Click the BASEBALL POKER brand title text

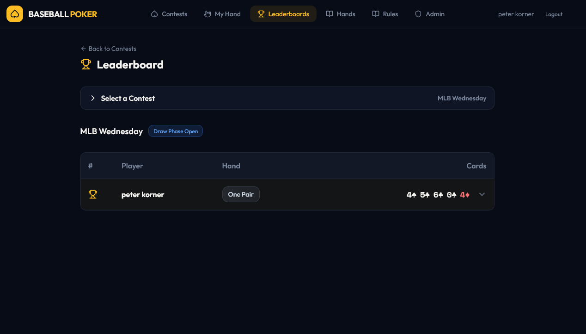pyautogui.click(x=63, y=14)
